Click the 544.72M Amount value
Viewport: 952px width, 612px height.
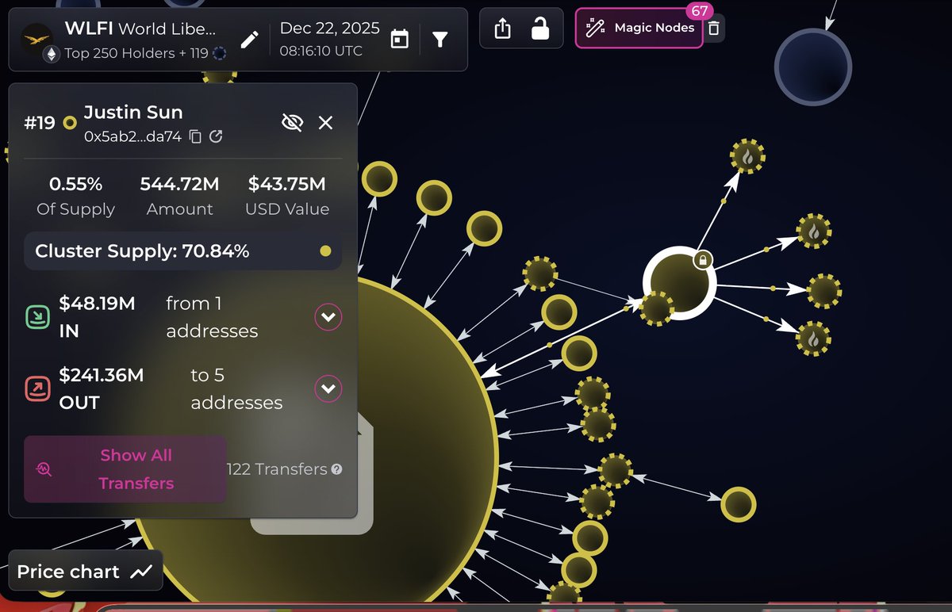click(x=180, y=185)
